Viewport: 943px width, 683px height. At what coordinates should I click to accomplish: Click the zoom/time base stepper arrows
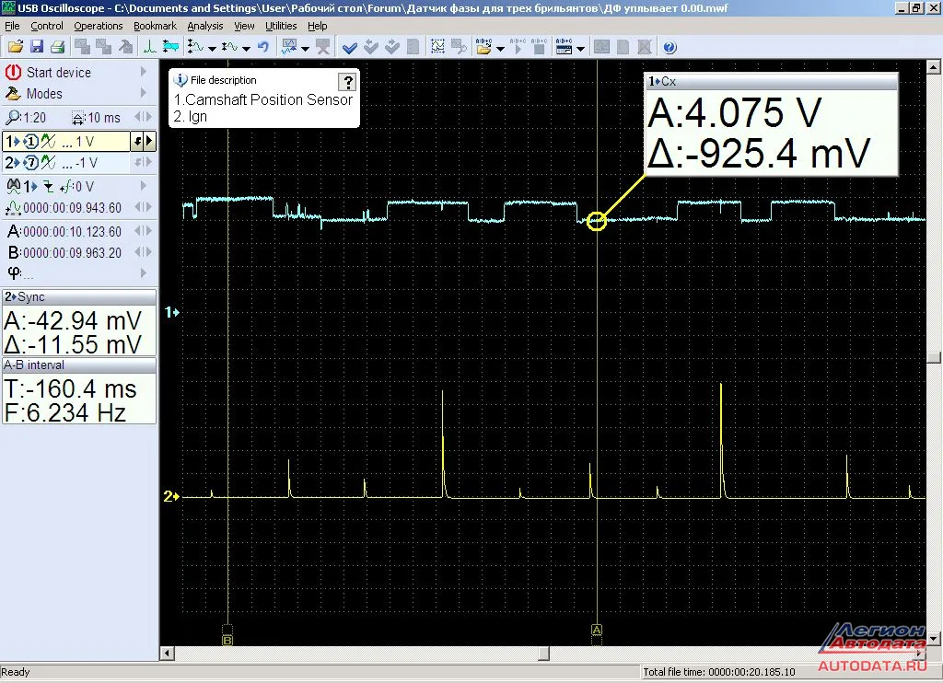click(x=143, y=117)
